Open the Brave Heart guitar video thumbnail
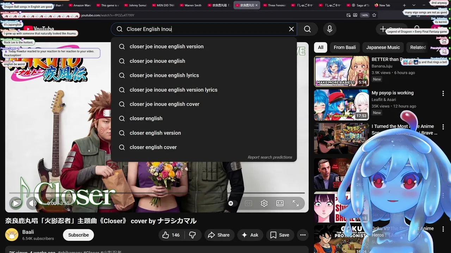The height and width of the screenshot is (253, 451). point(341,138)
